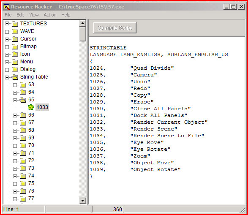248x215 pixels.
Task: Expand the Bitmap tree node
Action: pyautogui.click(x=7, y=47)
